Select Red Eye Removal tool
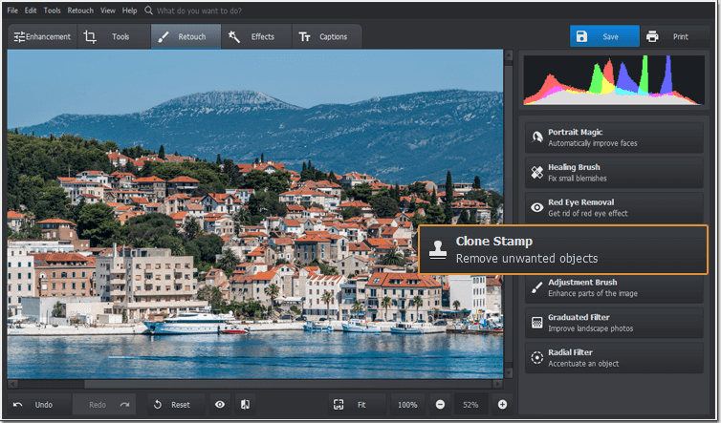Image resolution: width=721 pixels, height=423 pixels. click(614, 207)
